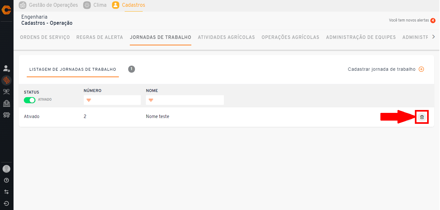The image size is (440, 210).
Task: Click the Nome filter input field
Action: (x=185, y=100)
